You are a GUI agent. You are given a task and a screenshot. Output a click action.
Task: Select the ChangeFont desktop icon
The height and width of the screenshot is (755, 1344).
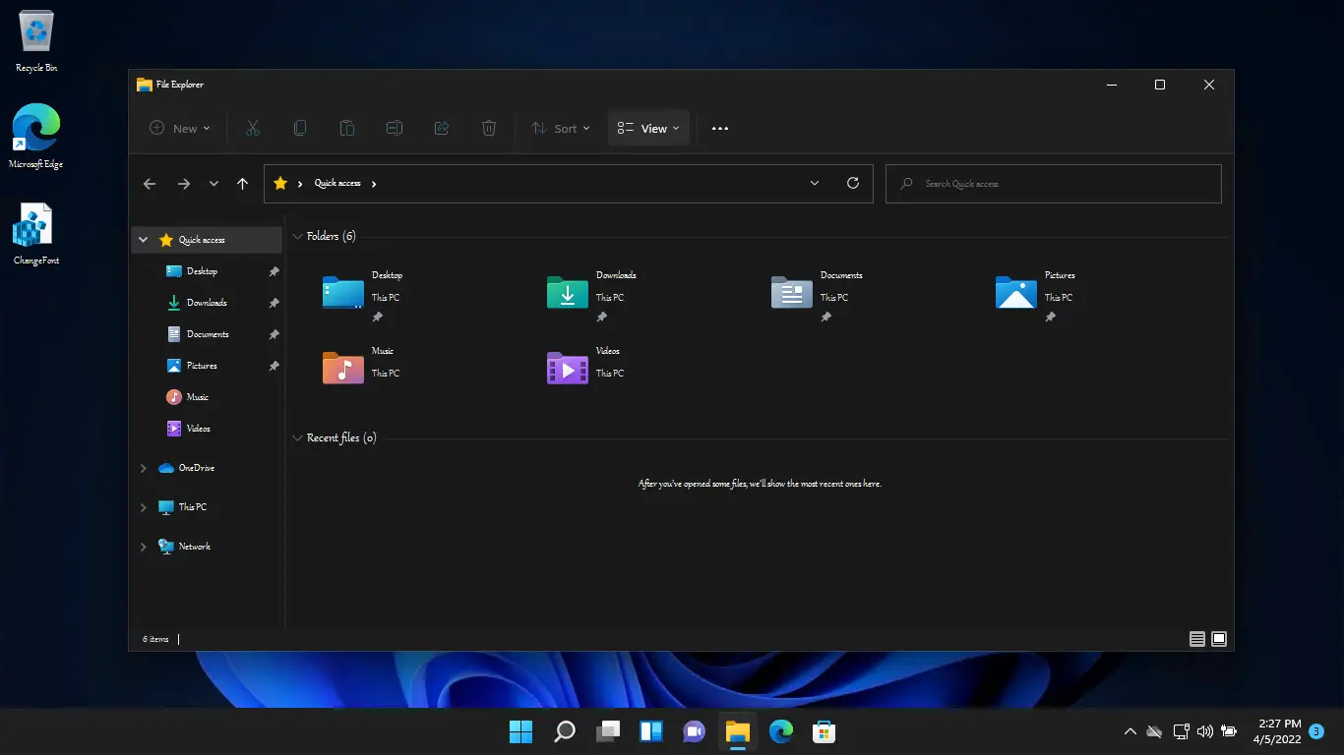coord(36,234)
